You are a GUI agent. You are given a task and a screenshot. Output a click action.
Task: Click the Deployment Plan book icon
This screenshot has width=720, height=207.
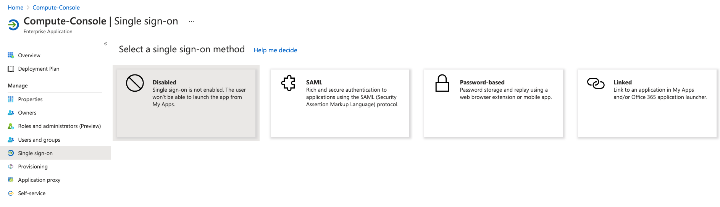[11, 69]
